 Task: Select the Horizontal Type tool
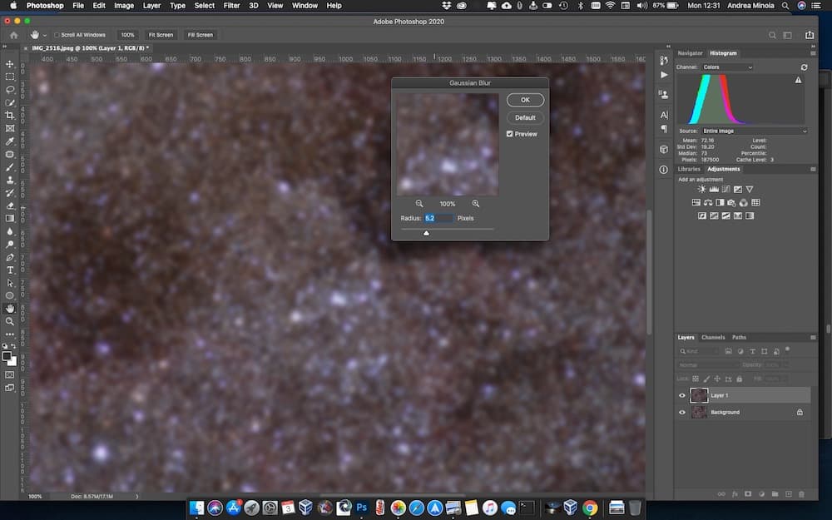[x=10, y=270]
